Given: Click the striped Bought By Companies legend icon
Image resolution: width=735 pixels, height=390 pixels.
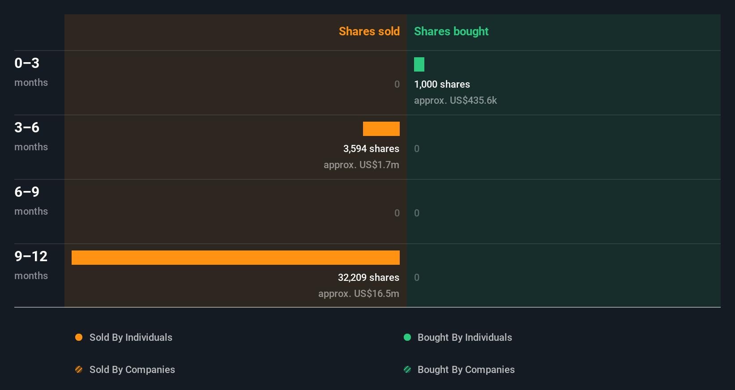Looking at the screenshot, I should (407, 369).
